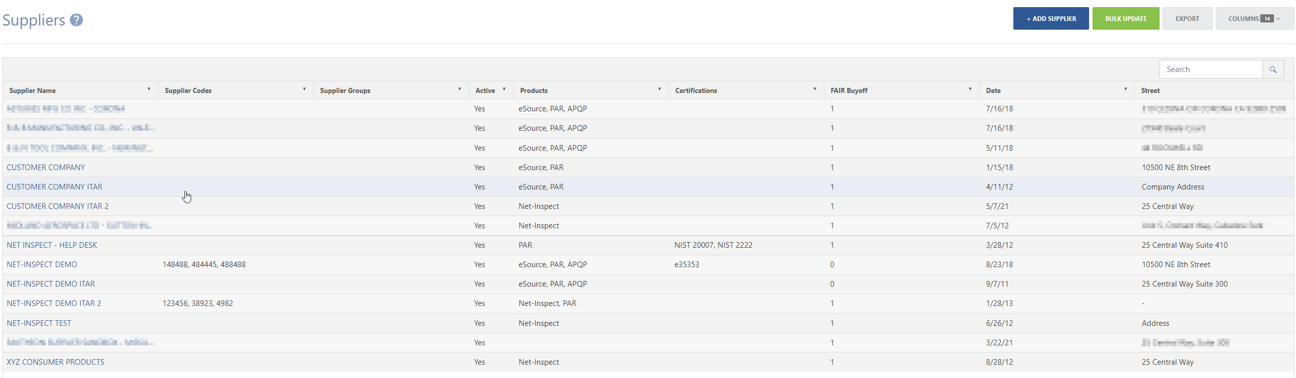Open CUSTOMER COMPANY ITAR 2 link
The width and height of the screenshot is (1296, 378).
pyautogui.click(x=57, y=206)
